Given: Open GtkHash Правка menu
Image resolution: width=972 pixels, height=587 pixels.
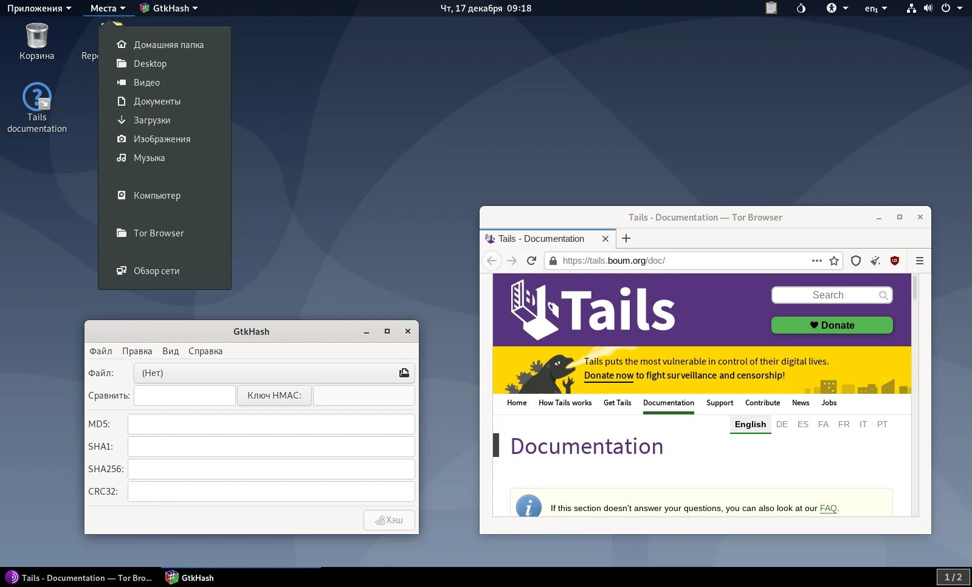Looking at the screenshot, I should [x=137, y=351].
